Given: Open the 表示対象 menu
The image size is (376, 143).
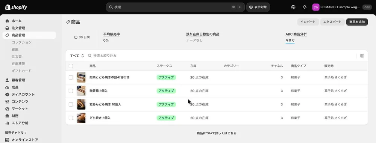Looking at the screenshot, I should tap(258, 7).
